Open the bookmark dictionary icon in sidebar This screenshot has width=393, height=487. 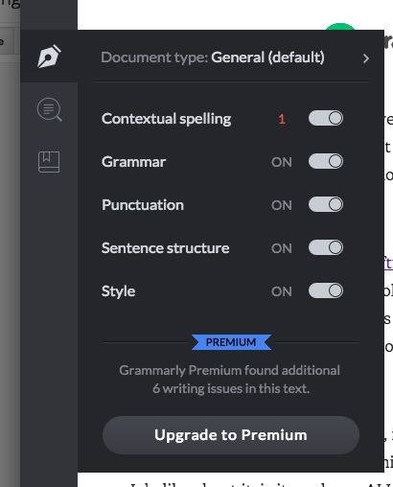pyautogui.click(x=49, y=162)
